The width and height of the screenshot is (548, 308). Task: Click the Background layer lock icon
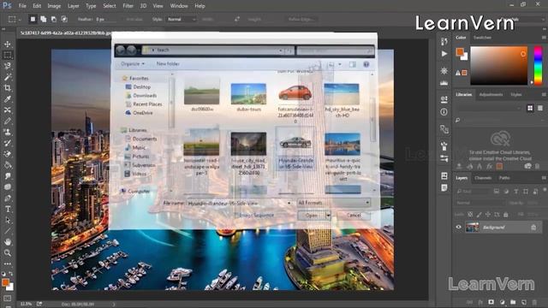click(533, 228)
